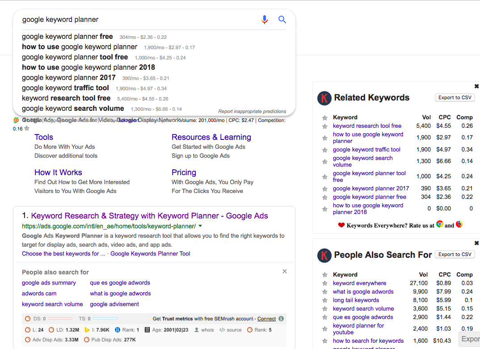
Task: Open the Chrome store rating icon
Action: 440,224
